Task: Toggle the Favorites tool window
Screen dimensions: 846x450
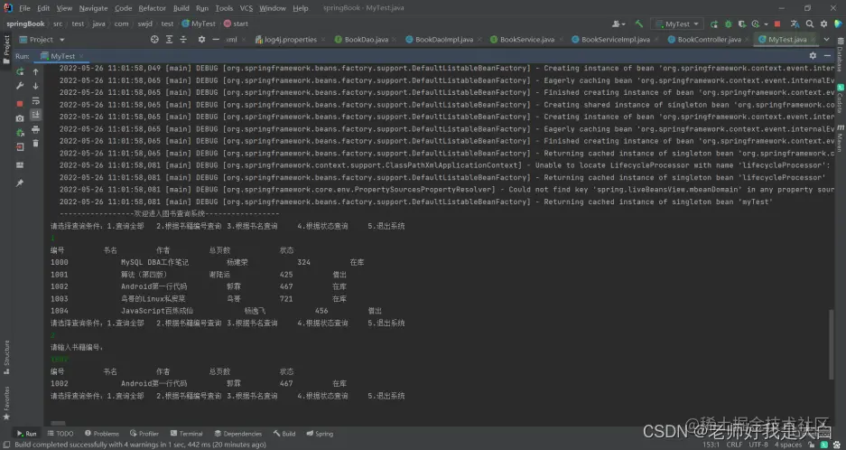Action: pyautogui.click(x=6, y=403)
